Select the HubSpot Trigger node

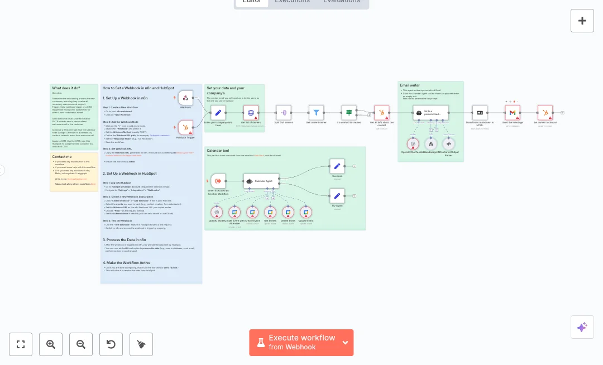pos(185,128)
